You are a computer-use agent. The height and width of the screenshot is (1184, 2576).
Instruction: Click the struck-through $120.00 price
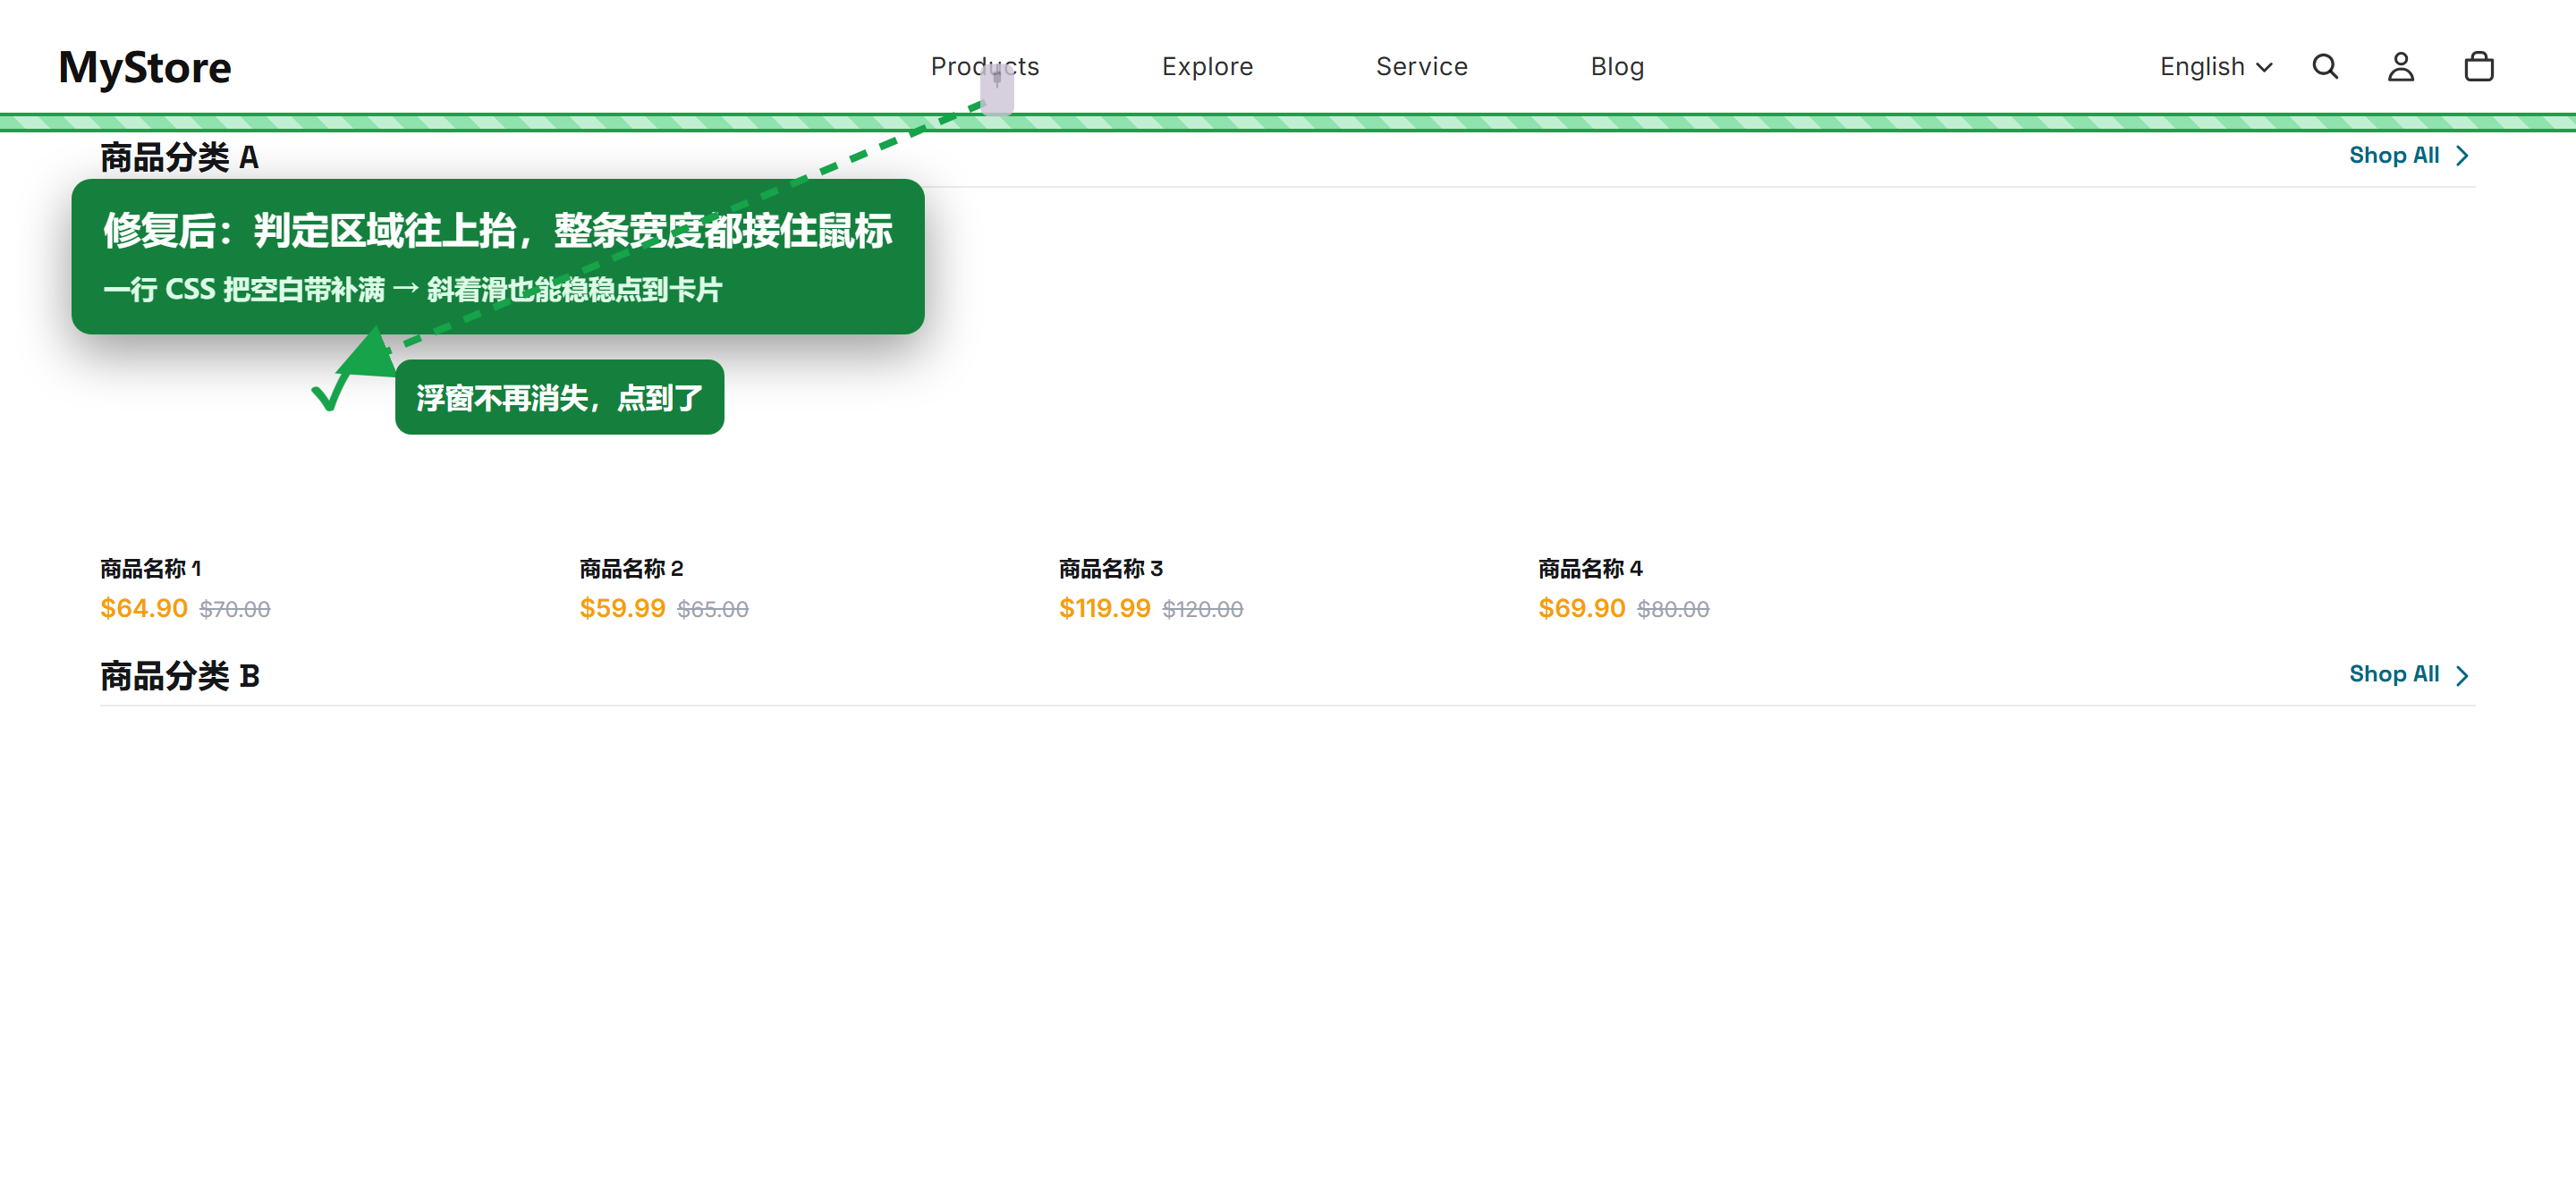click(x=1202, y=609)
